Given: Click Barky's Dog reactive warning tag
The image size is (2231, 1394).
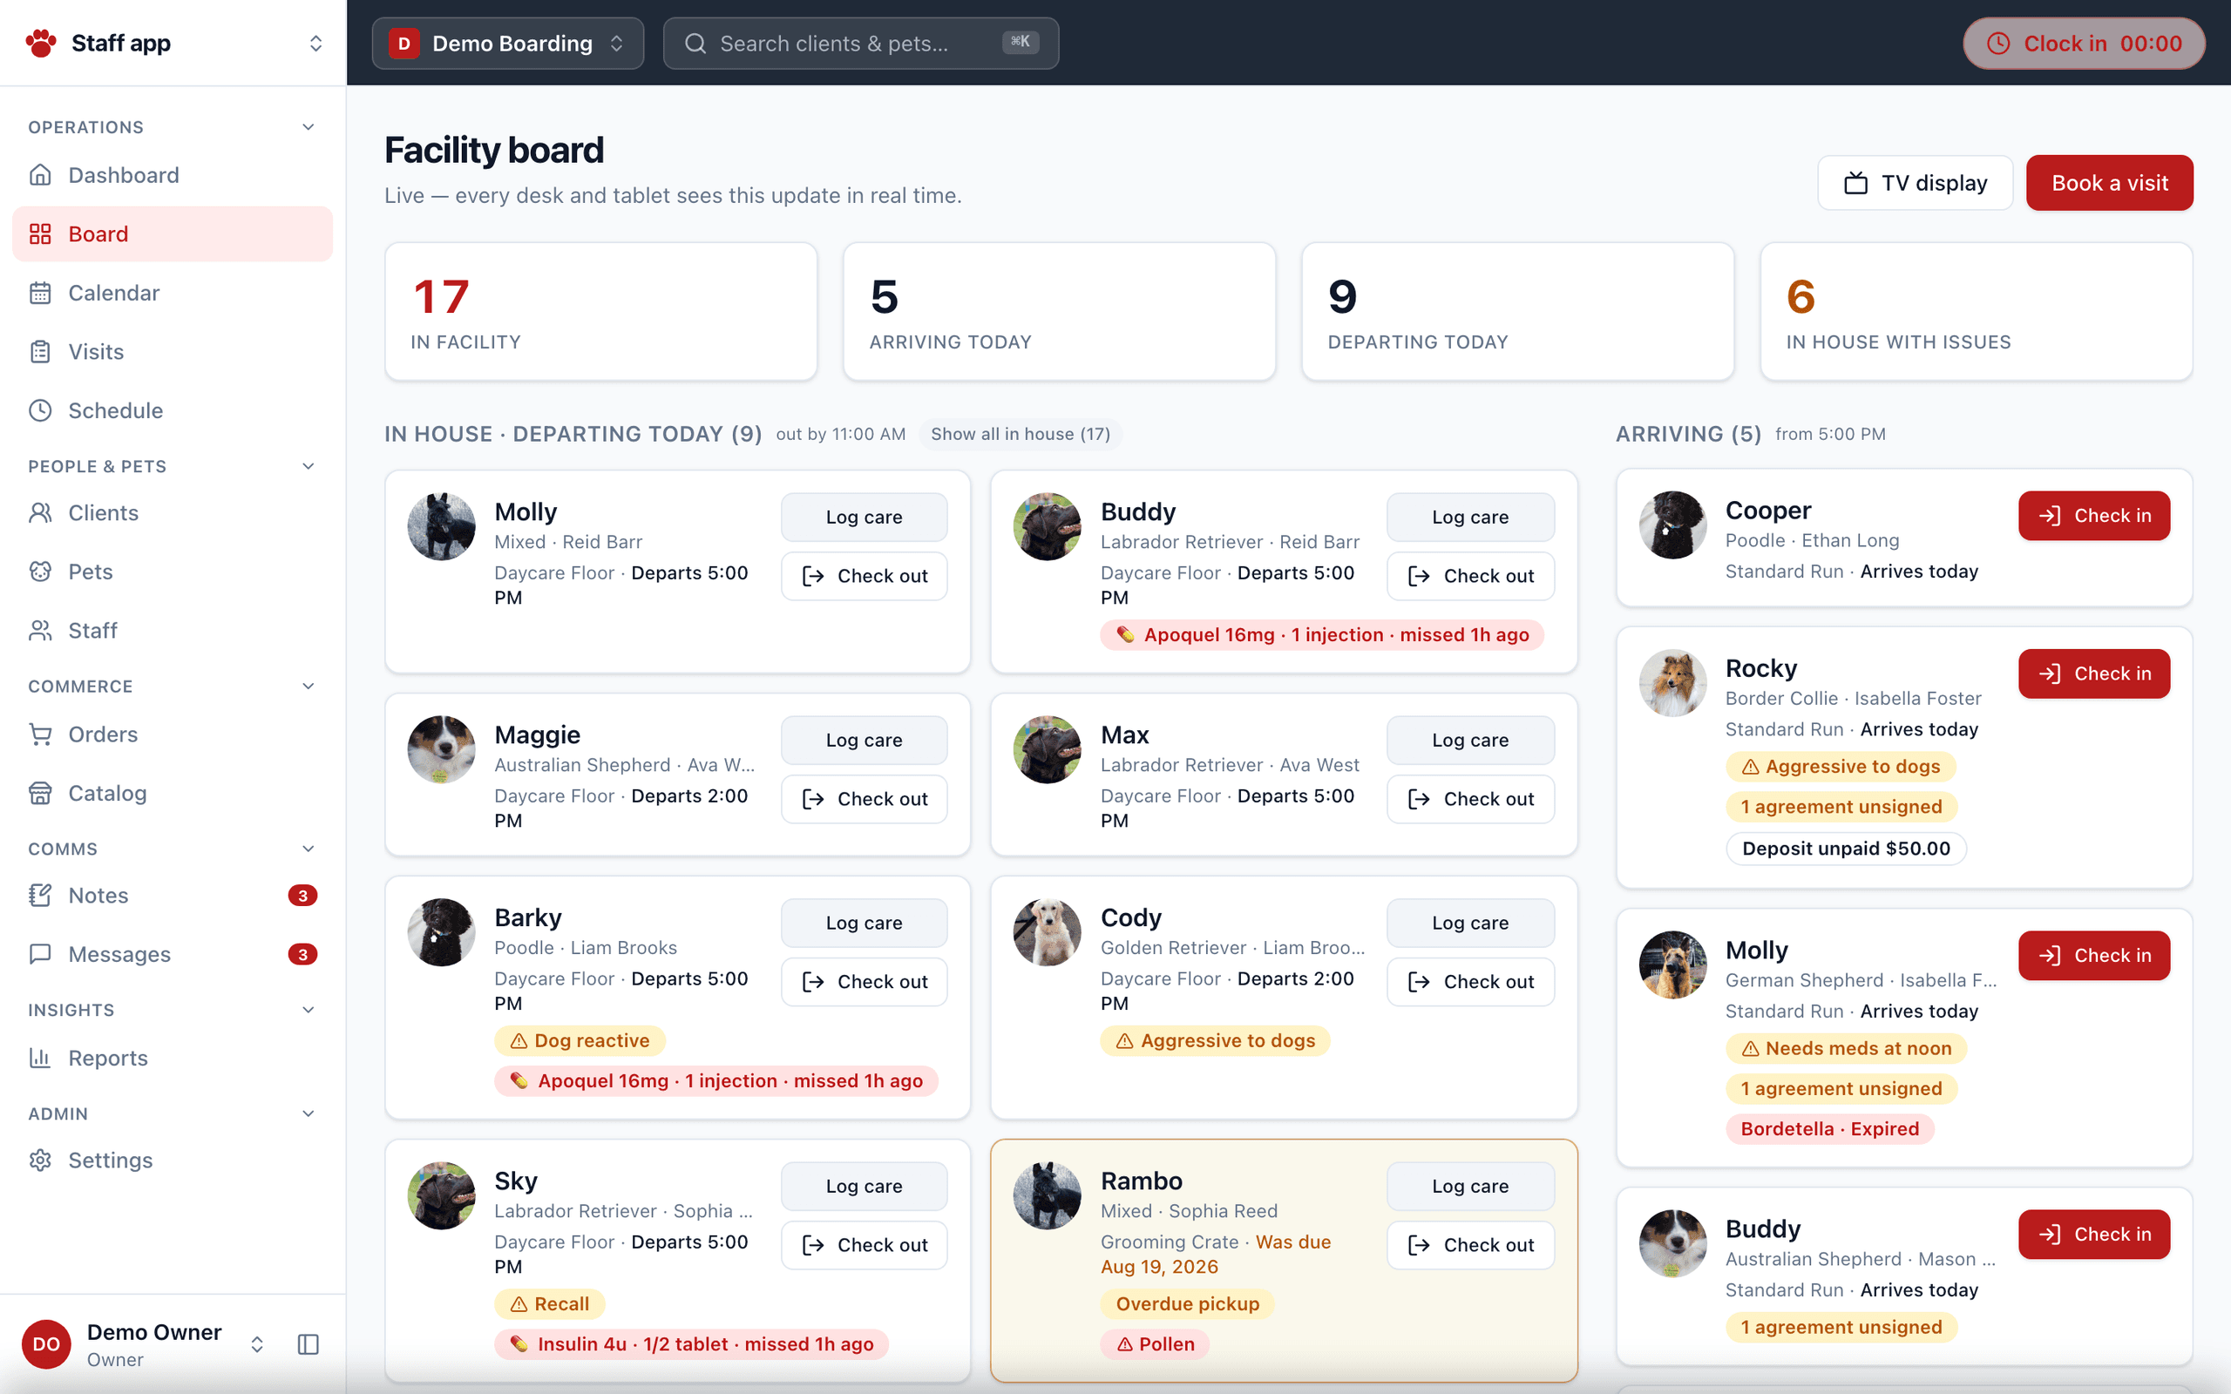Looking at the screenshot, I should pyautogui.click(x=580, y=1041).
